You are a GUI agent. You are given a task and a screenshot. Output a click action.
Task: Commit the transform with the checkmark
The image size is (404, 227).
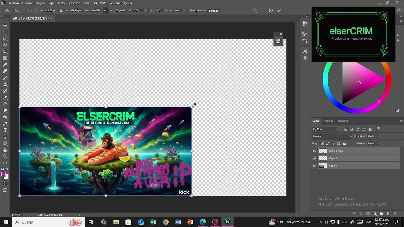279,10
